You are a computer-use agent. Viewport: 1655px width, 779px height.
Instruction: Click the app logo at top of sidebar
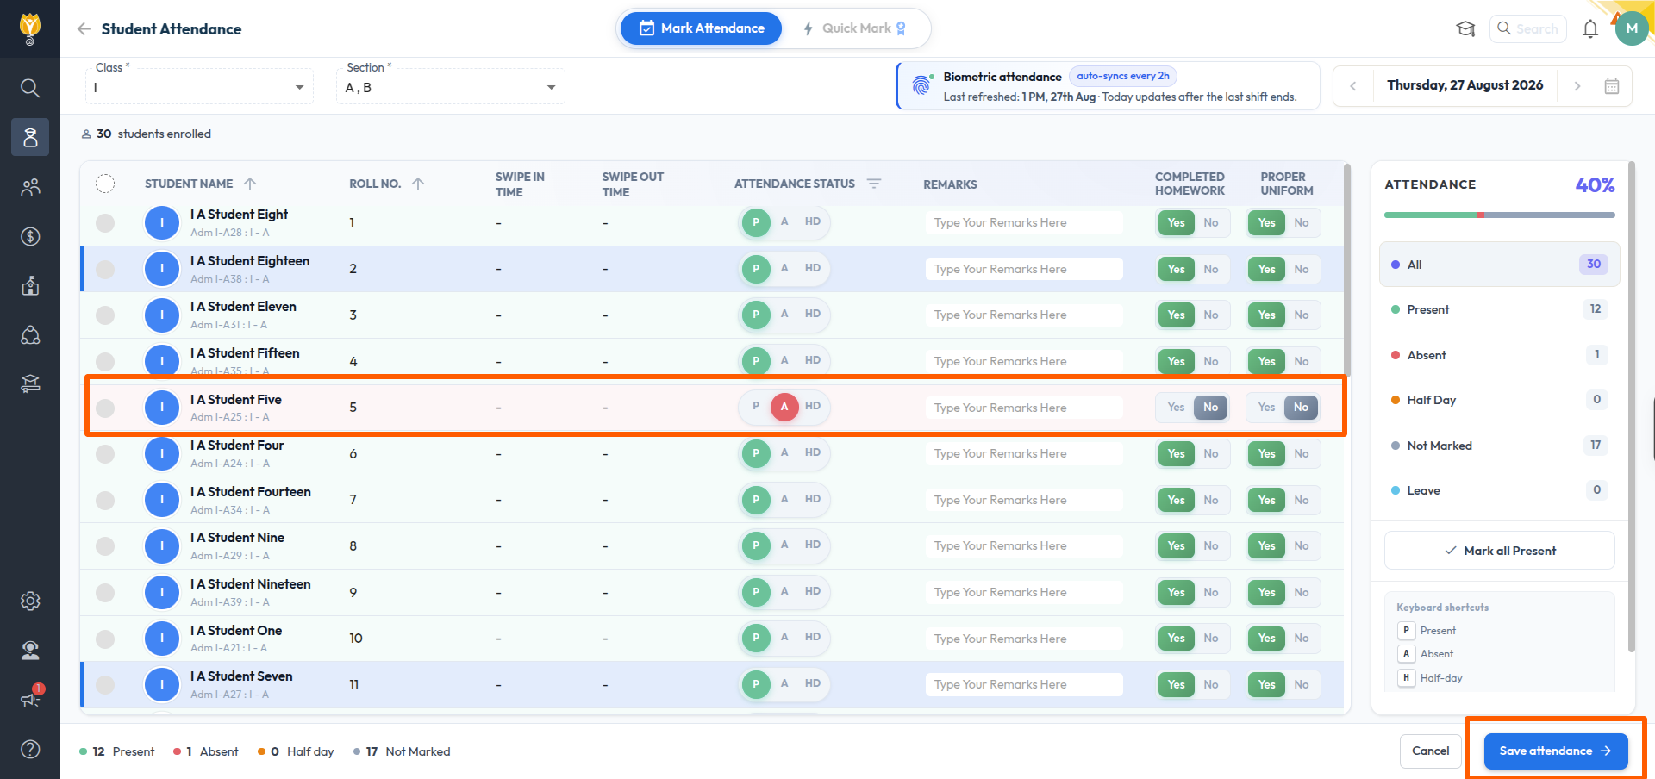click(x=30, y=28)
